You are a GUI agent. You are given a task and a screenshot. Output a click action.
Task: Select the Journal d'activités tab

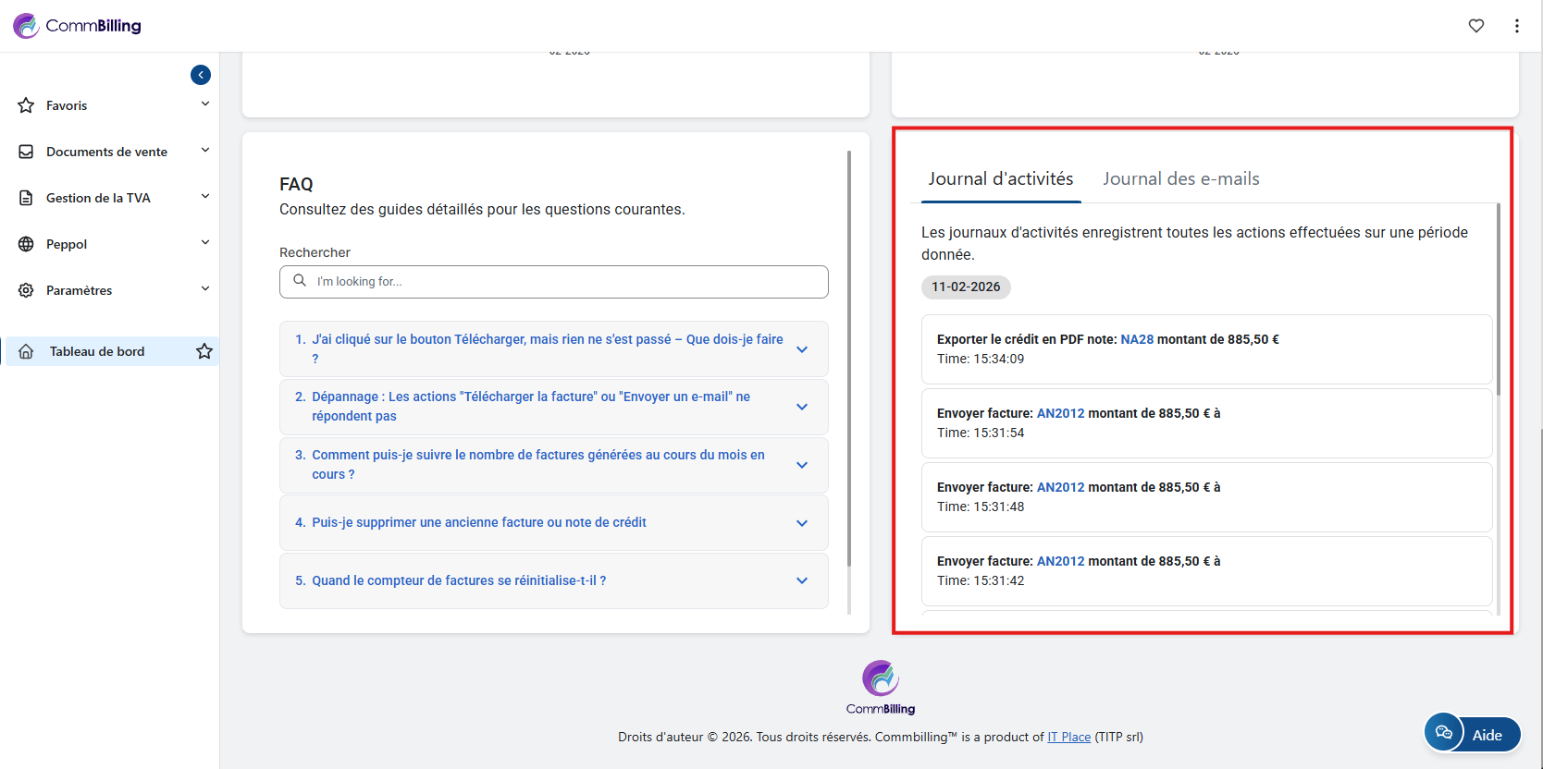click(x=1000, y=178)
